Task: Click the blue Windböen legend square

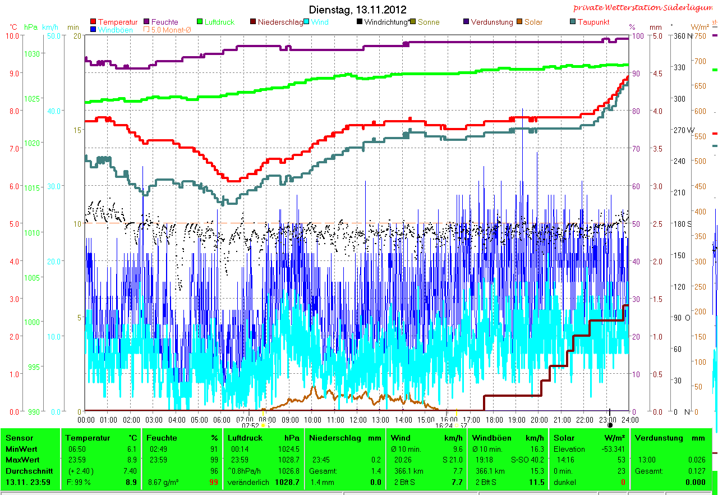Action: coord(93,30)
